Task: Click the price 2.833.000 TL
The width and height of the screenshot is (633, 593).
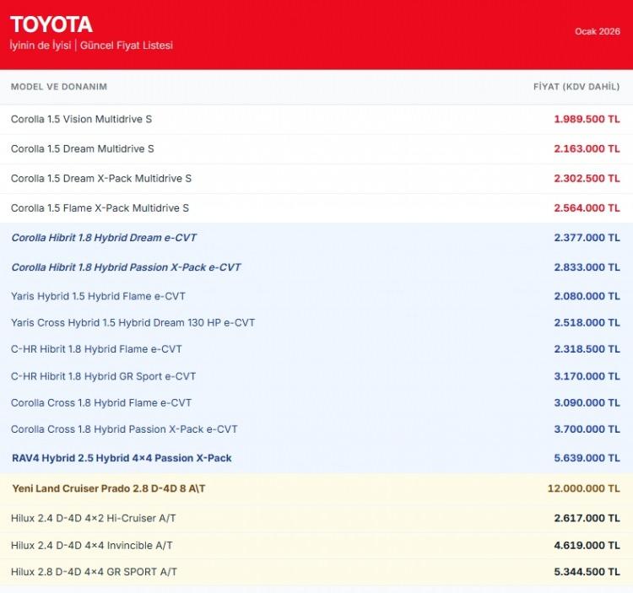Action: tap(587, 267)
